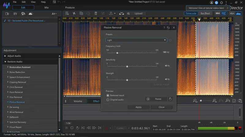Switch to the Mix tab

46,7
